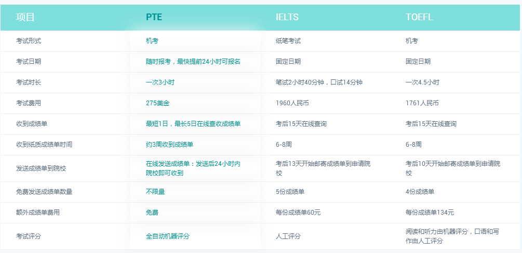
Task: Click PTE's 最短1日 score report text
Action: click(193, 124)
